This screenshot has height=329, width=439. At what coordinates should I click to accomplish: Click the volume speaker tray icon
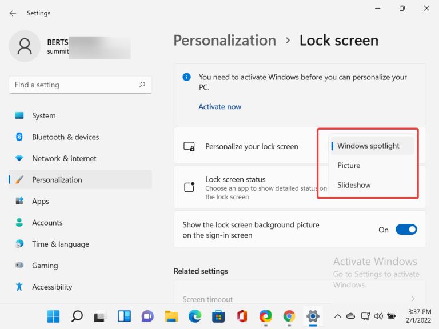[x=378, y=316]
